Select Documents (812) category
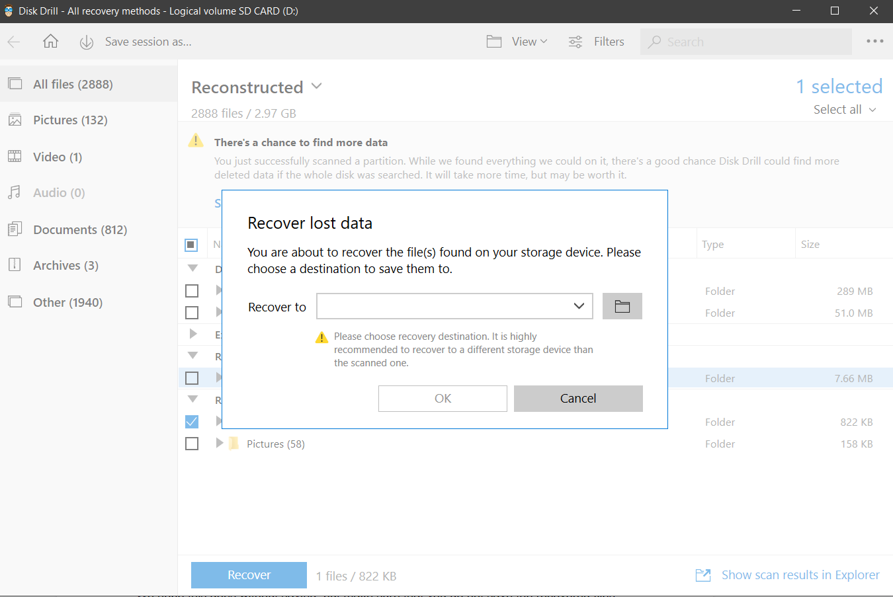 [x=89, y=229]
